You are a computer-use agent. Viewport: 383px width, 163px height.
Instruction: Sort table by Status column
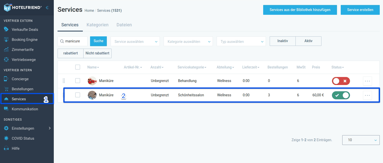tap(337, 67)
